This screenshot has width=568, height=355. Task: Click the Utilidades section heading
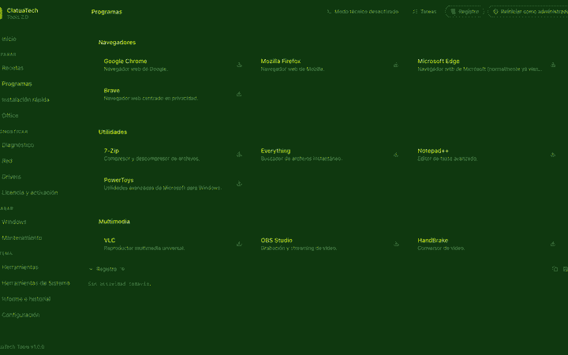pyautogui.click(x=113, y=132)
